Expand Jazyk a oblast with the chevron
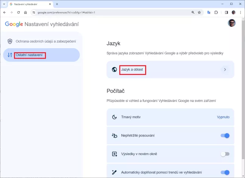Image resolution: width=245 pixels, height=178 pixels. tap(225, 70)
